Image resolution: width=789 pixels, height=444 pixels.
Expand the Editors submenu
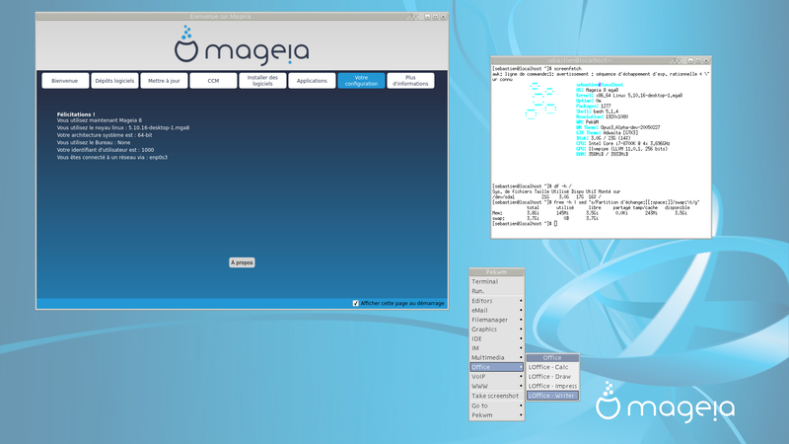pos(497,301)
